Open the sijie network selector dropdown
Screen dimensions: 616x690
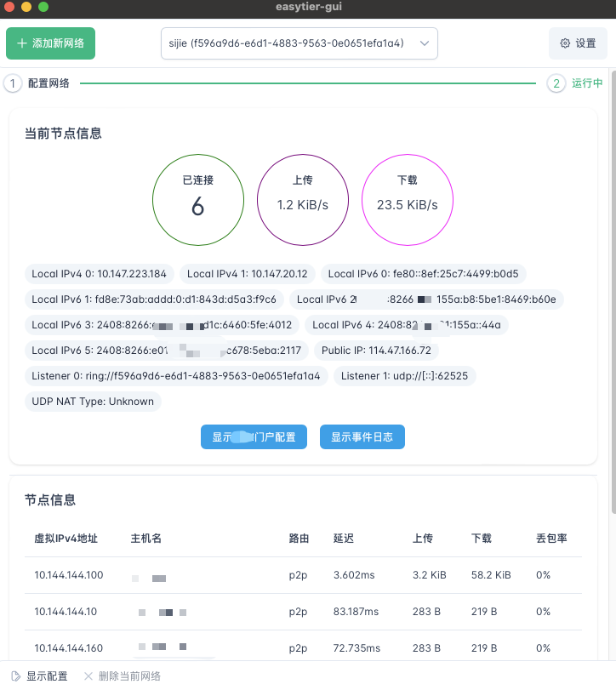[299, 43]
